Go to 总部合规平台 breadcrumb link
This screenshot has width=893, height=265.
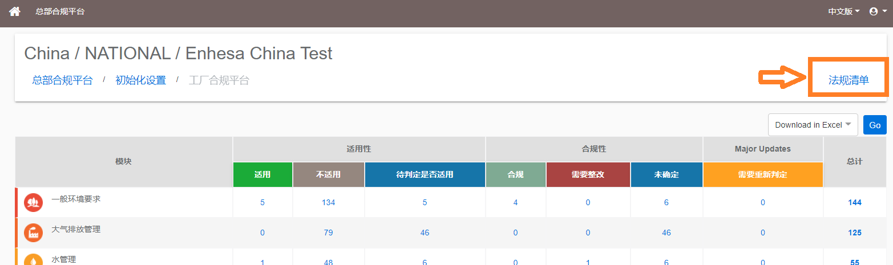62,80
